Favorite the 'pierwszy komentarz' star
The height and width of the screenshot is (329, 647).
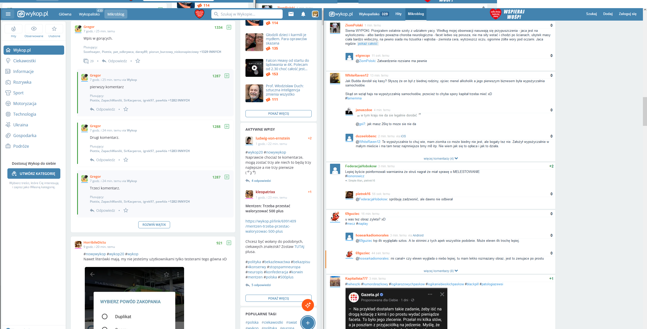tap(126, 109)
